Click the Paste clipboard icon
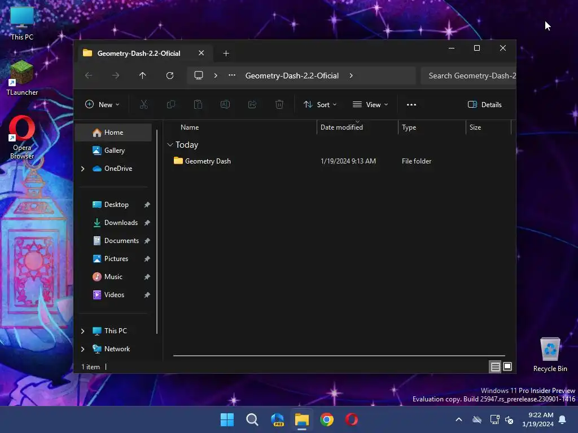The width and height of the screenshot is (578, 433). [198, 104]
